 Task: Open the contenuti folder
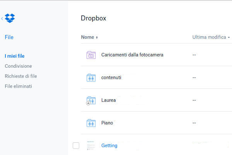(x=111, y=78)
